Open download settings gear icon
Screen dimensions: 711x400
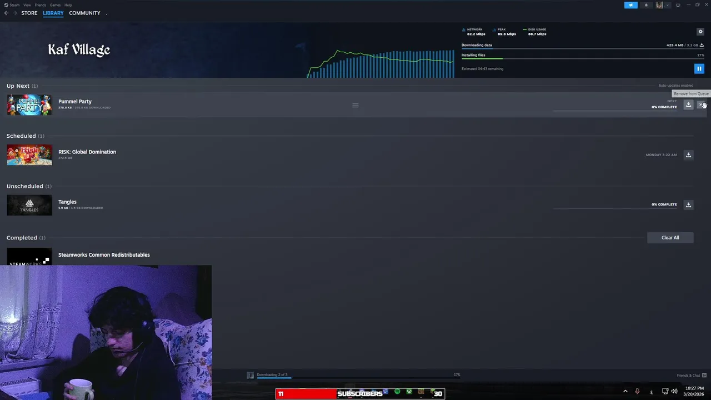[x=700, y=32]
